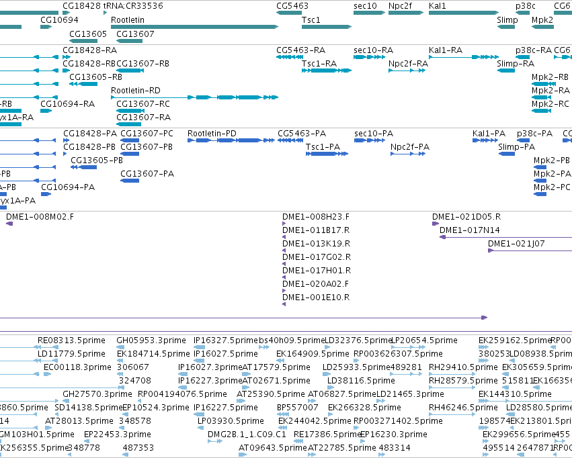Click the Slimp-PA CDS label
Viewport: 572px width, 458px height.
point(517,147)
